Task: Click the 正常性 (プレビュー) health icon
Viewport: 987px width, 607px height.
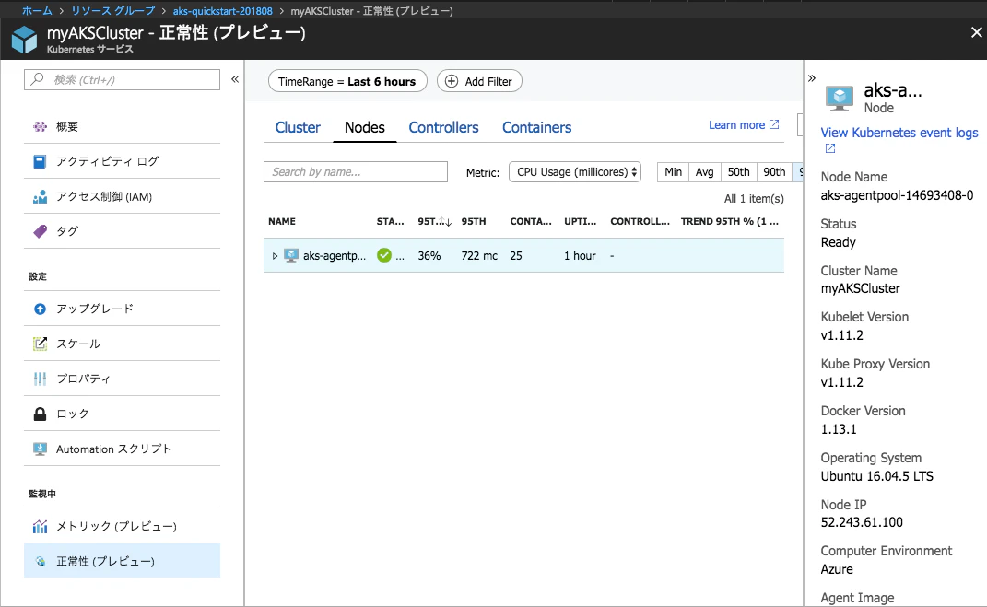Action: [x=40, y=561]
